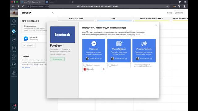Click the red bizzone.kz page avatar
The width and height of the screenshot is (198, 111).
(x=85, y=69)
